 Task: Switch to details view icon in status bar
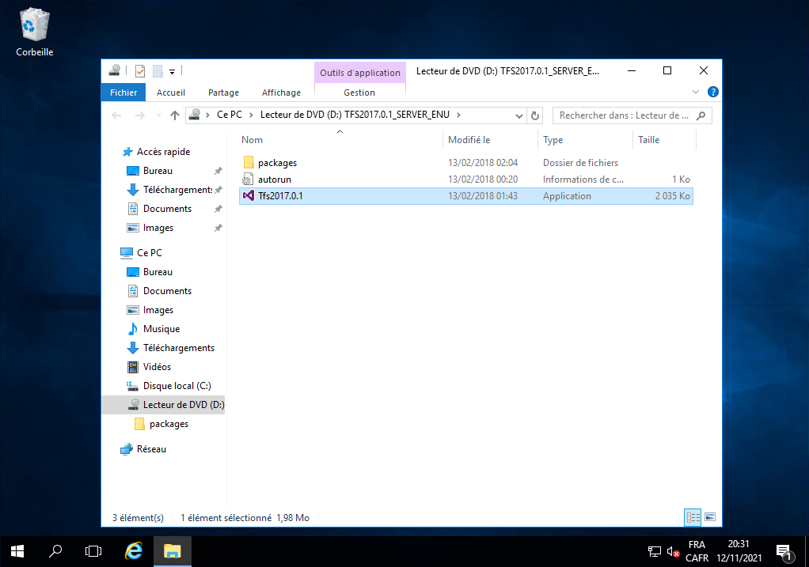click(x=693, y=518)
